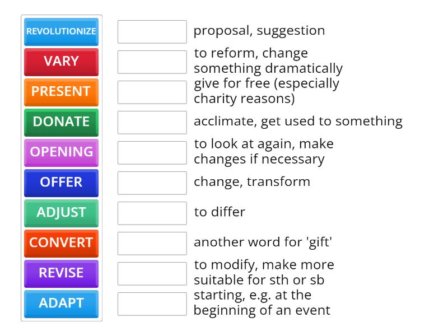Click answer box next to 'to differ'
The width and height of the screenshot is (448, 336).
click(x=152, y=213)
